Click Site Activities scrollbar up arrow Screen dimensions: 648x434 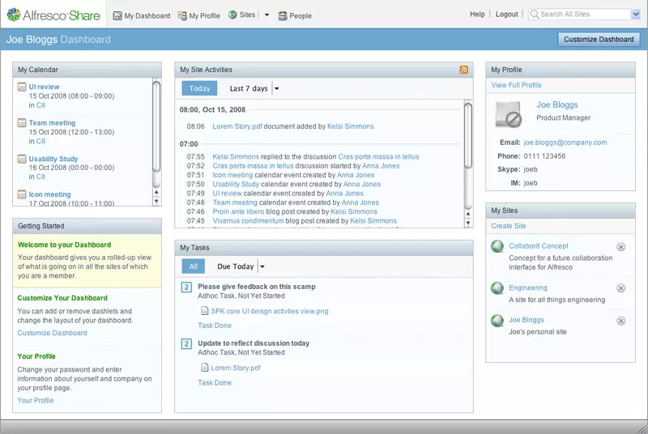pyautogui.click(x=468, y=214)
